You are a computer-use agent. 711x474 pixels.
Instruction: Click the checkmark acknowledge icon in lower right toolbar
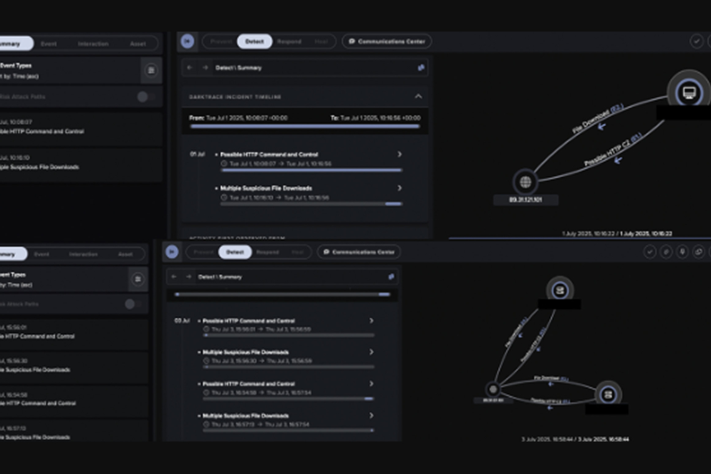click(650, 251)
